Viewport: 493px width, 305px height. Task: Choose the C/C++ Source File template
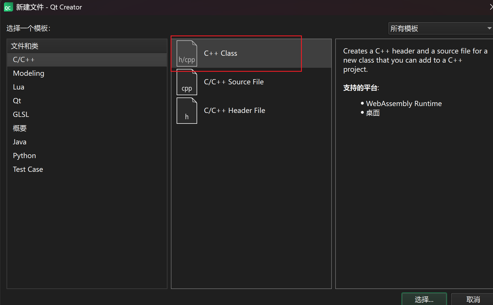click(x=251, y=82)
